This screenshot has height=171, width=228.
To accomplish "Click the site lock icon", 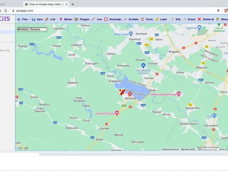I will (x=13, y=11).
